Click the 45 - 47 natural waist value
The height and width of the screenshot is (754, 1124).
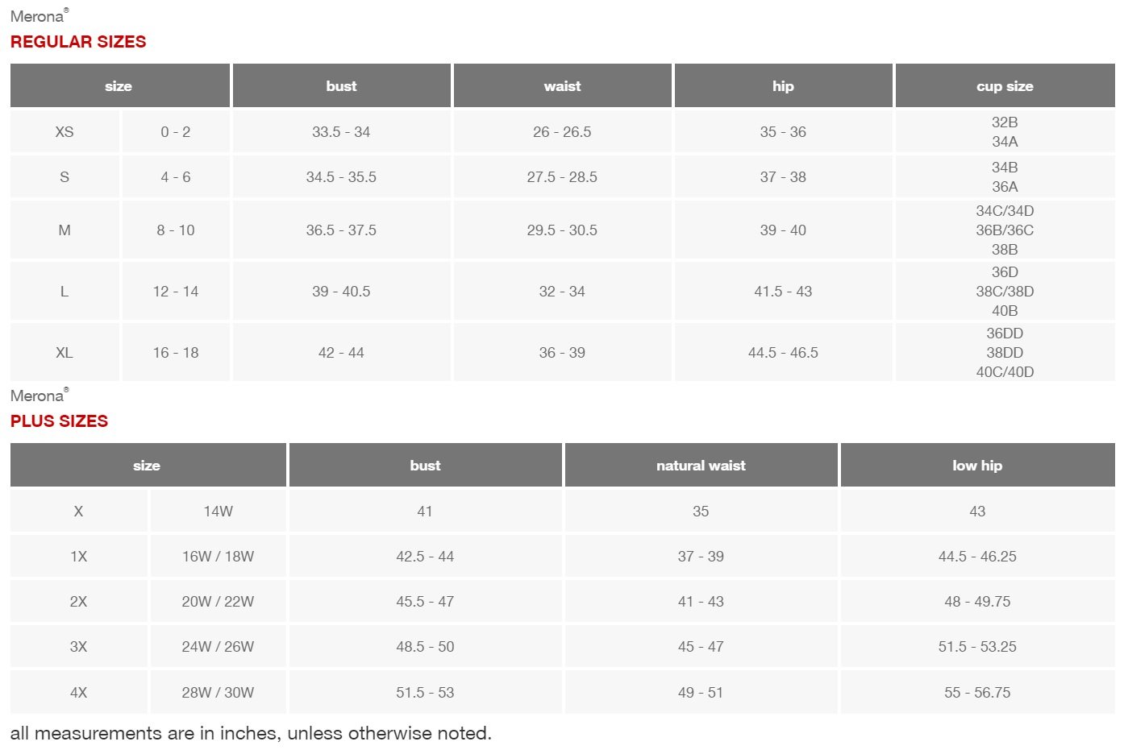coord(701,647)
